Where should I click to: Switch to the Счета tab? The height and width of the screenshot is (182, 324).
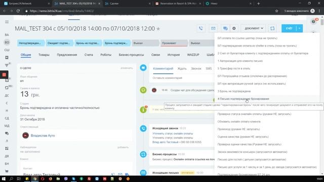point(89,55)
